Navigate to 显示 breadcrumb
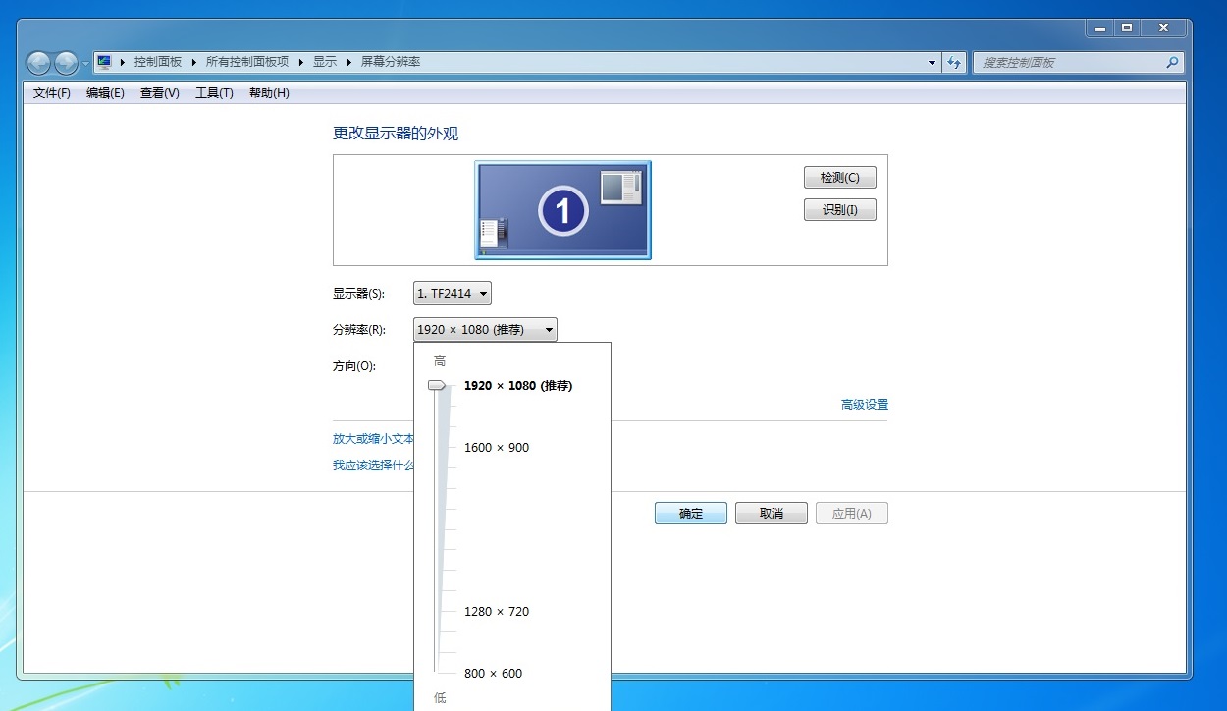 [325, 62]
